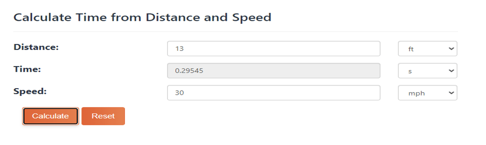The image size is (486, 145).
Task: Click the value 13 in the Distance box
Action: 179,49
